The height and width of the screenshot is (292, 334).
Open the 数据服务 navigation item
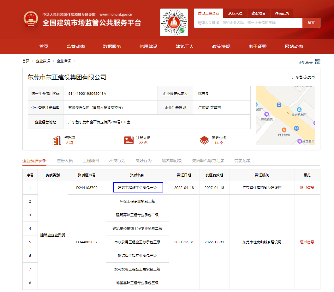(112, 46)
